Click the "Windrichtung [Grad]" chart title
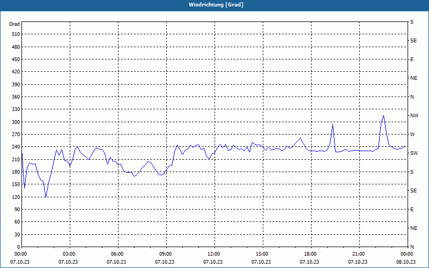The width and height of the screenshot is (429, 268). tap(216, 5)
